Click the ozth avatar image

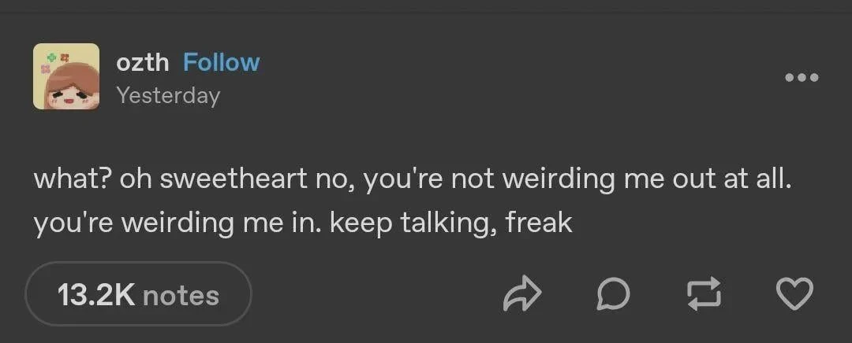tap(66, 76)
